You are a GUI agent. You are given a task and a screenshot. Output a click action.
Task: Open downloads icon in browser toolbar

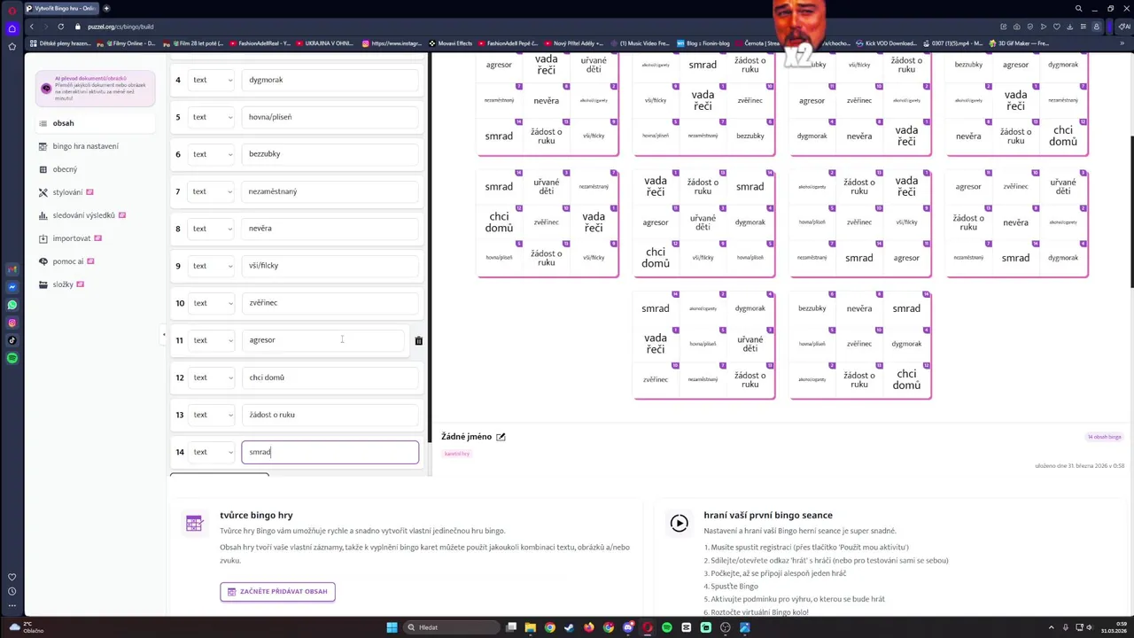tap(1069, 27)
